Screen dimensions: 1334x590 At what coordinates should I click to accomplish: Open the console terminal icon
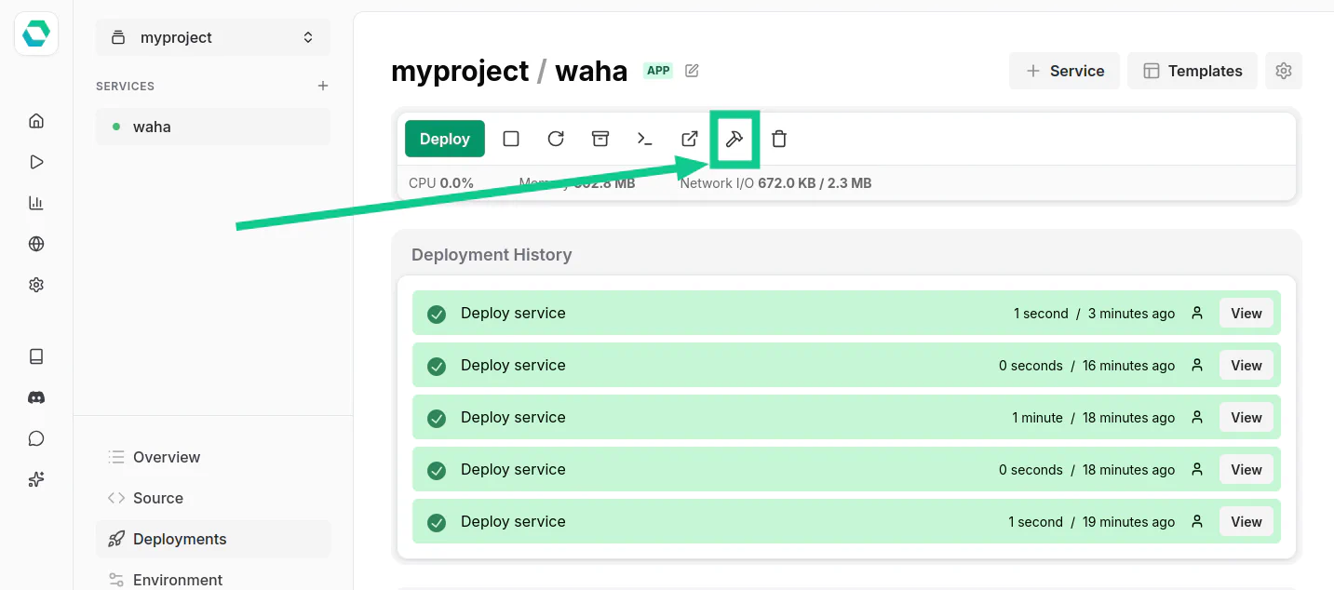[x=644, y=139]
